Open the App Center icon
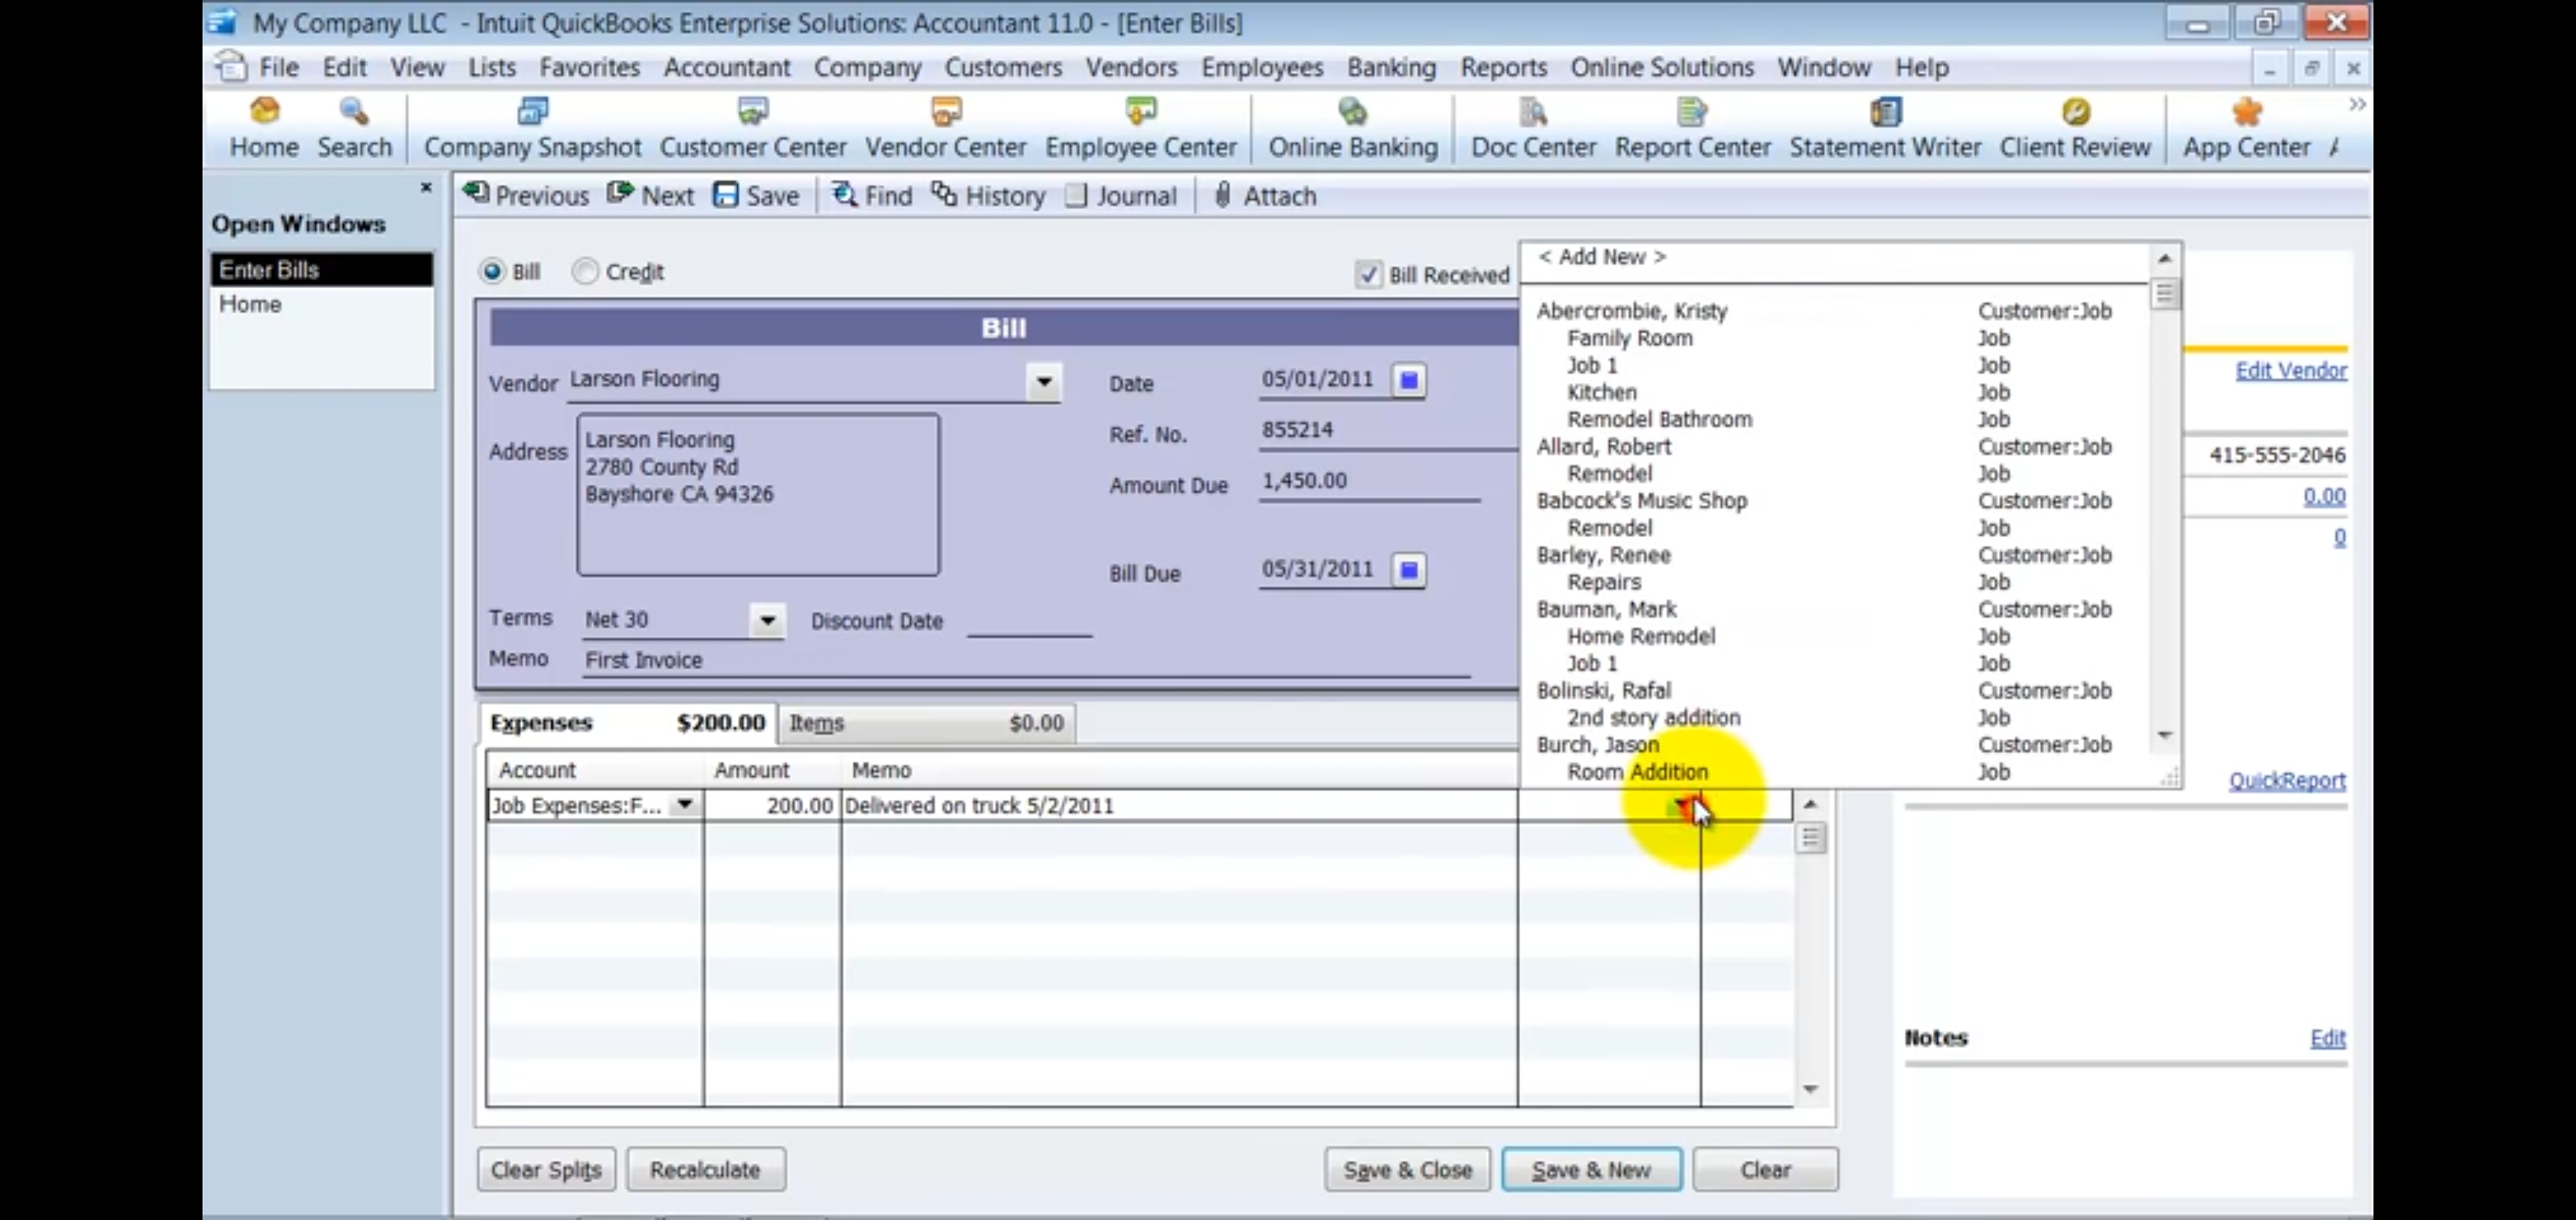The width and height of the screenshot is (2576, 1220). pyautogui.click(x=2246, y=128)
